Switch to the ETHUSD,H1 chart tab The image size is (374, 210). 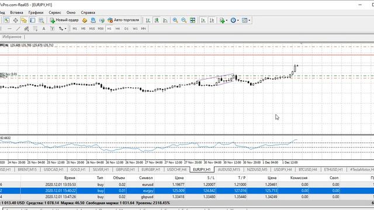click(333, 170)
